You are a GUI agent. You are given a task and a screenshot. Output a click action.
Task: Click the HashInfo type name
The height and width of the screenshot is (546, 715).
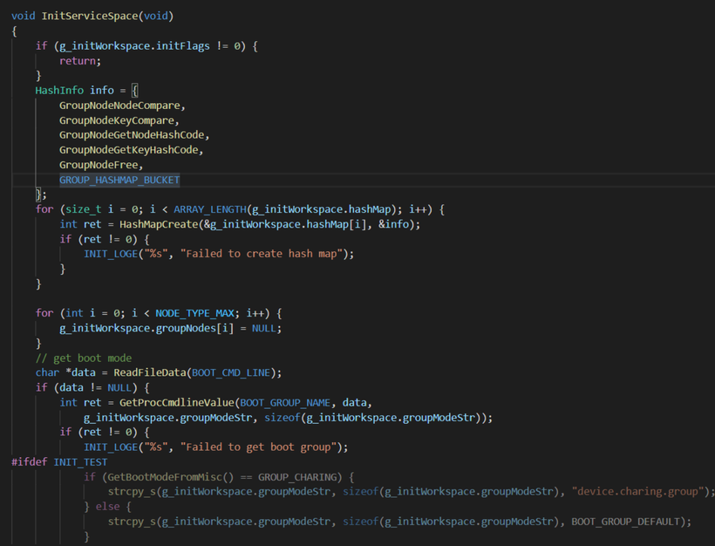click(59, 91)
